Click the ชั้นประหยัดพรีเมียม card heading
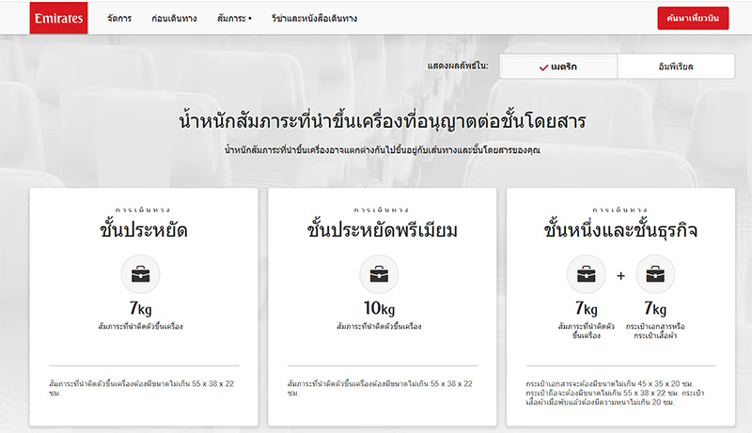 coord(383,230)
